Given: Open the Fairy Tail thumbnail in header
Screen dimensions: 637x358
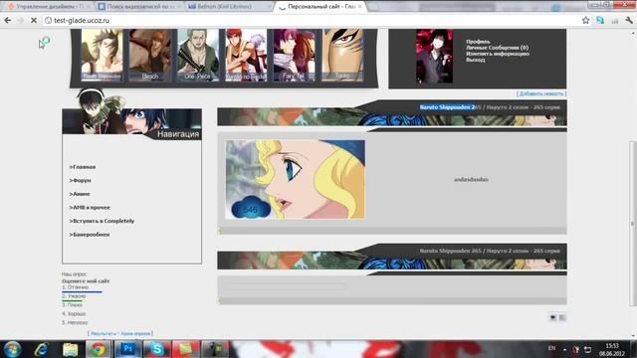Looking at the screenshot, I should point(295,55).
